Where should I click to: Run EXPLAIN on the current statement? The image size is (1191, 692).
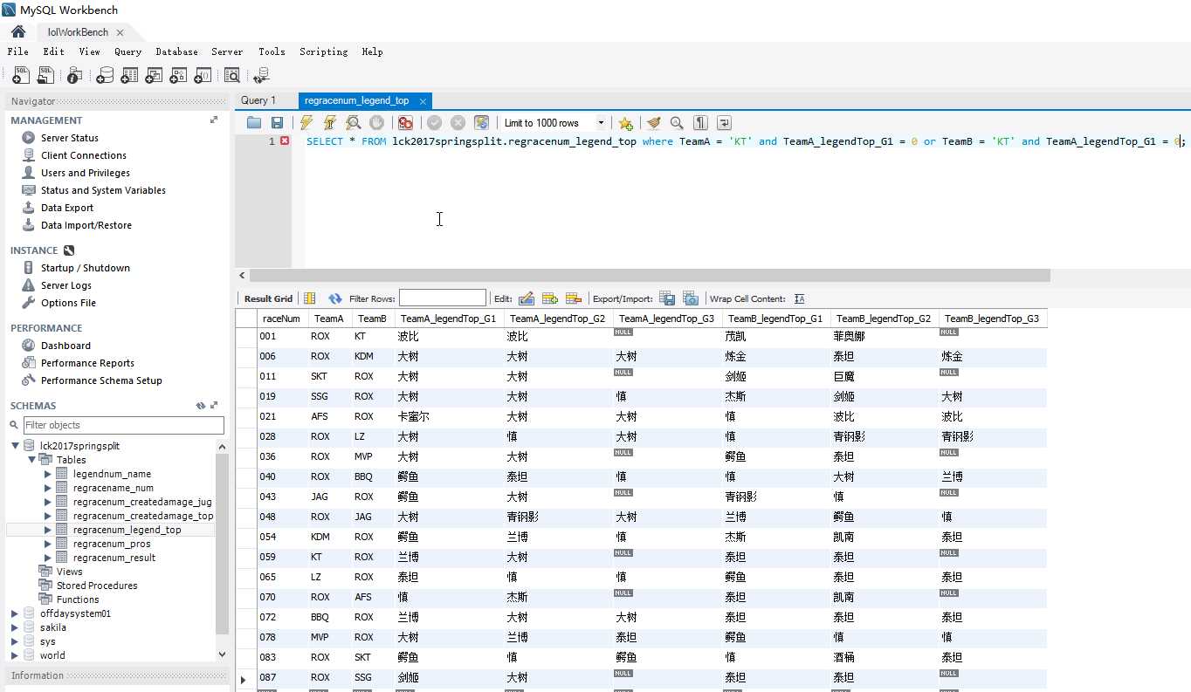pos(353,123)
